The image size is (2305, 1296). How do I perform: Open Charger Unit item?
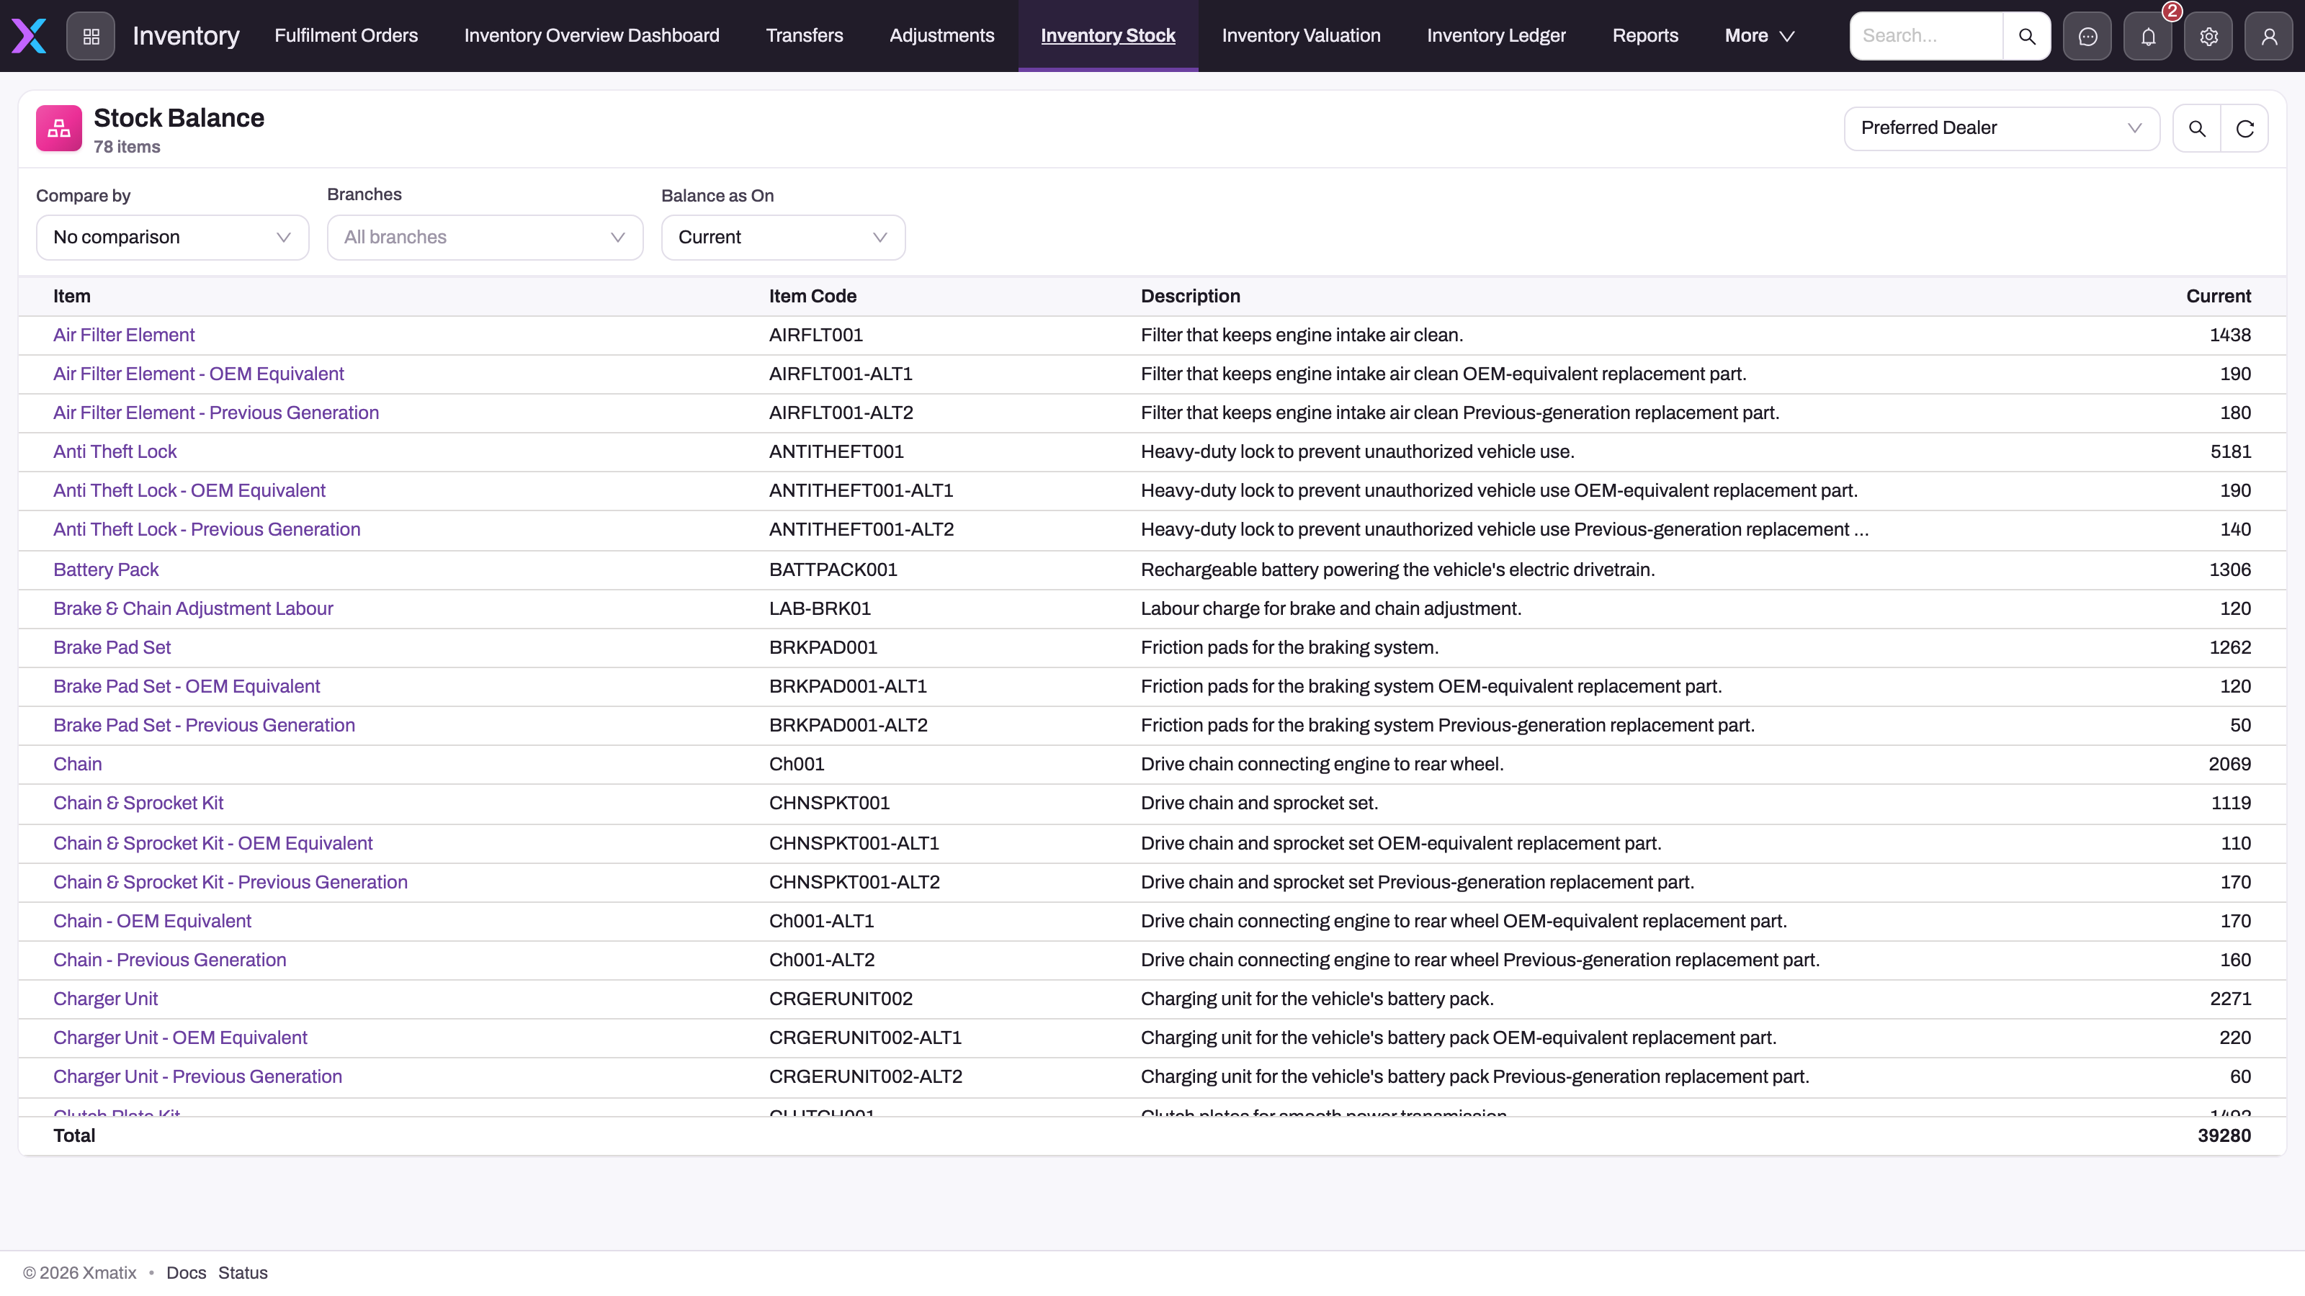[104, 999]
